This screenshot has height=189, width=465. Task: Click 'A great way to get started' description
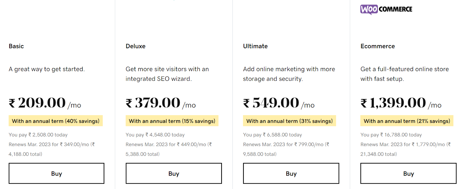(x=47, y=69)
